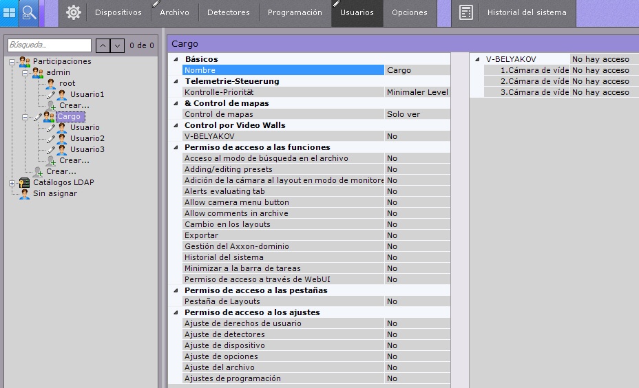Viewport: 639px width, 388px height.
Task: Collapse the Participaciones tree node
Action: (12, 61)
